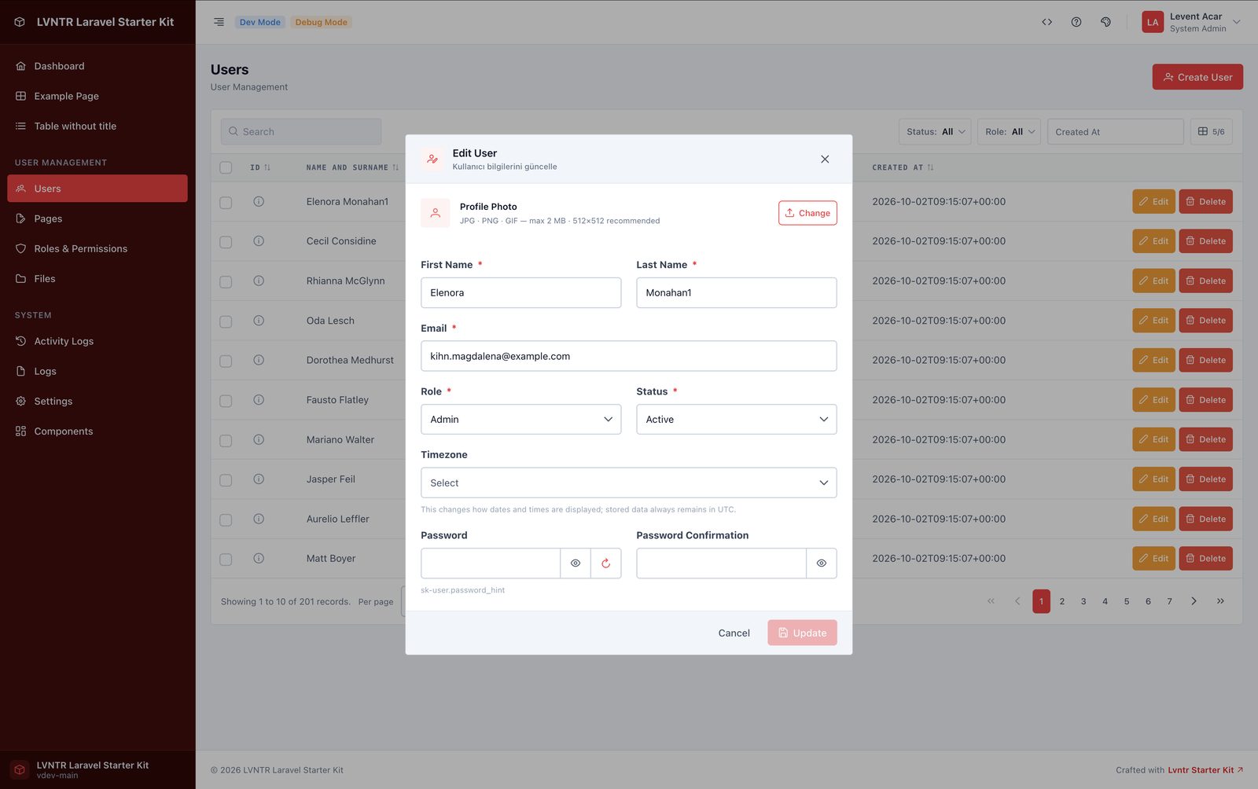Viewport: 1258px width, 789px height.
Task: Click the theme palette icon in header
Action: click(x=1105, y=22)
